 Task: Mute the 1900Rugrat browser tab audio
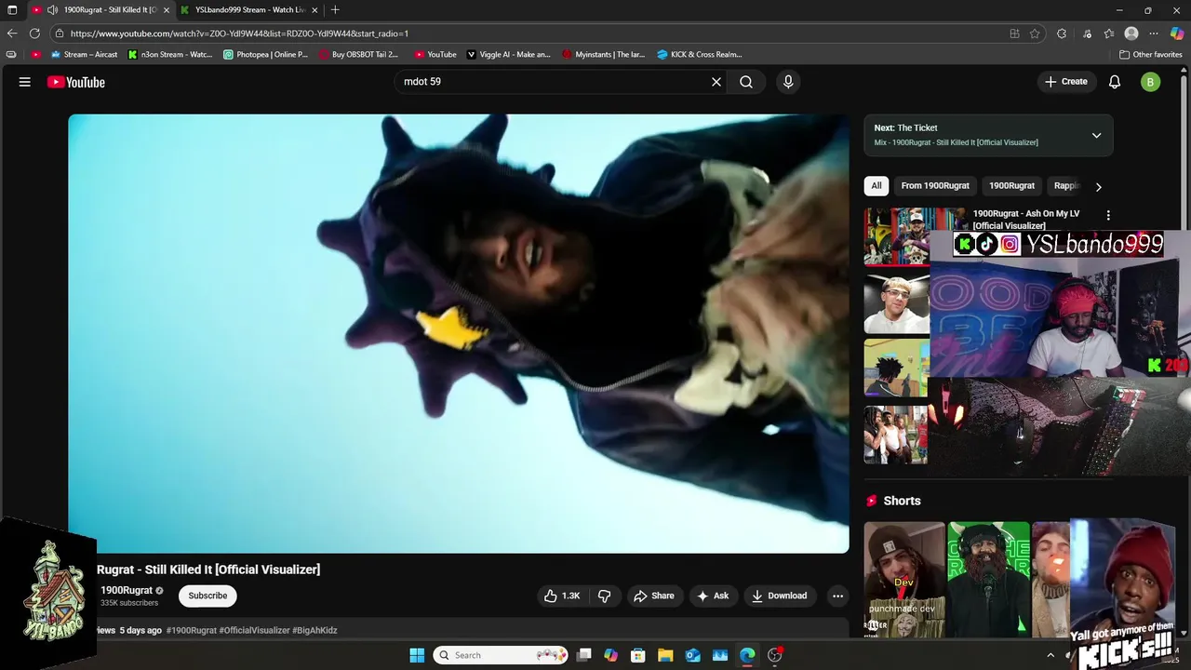click(52, 10)
